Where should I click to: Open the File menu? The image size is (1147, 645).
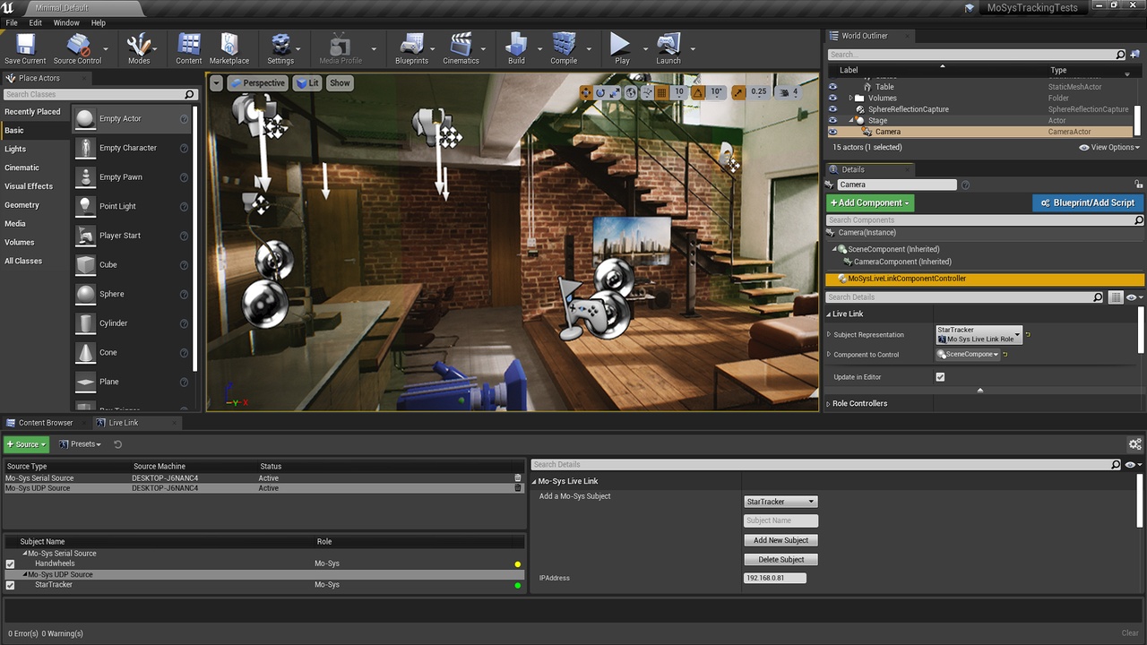12,22
